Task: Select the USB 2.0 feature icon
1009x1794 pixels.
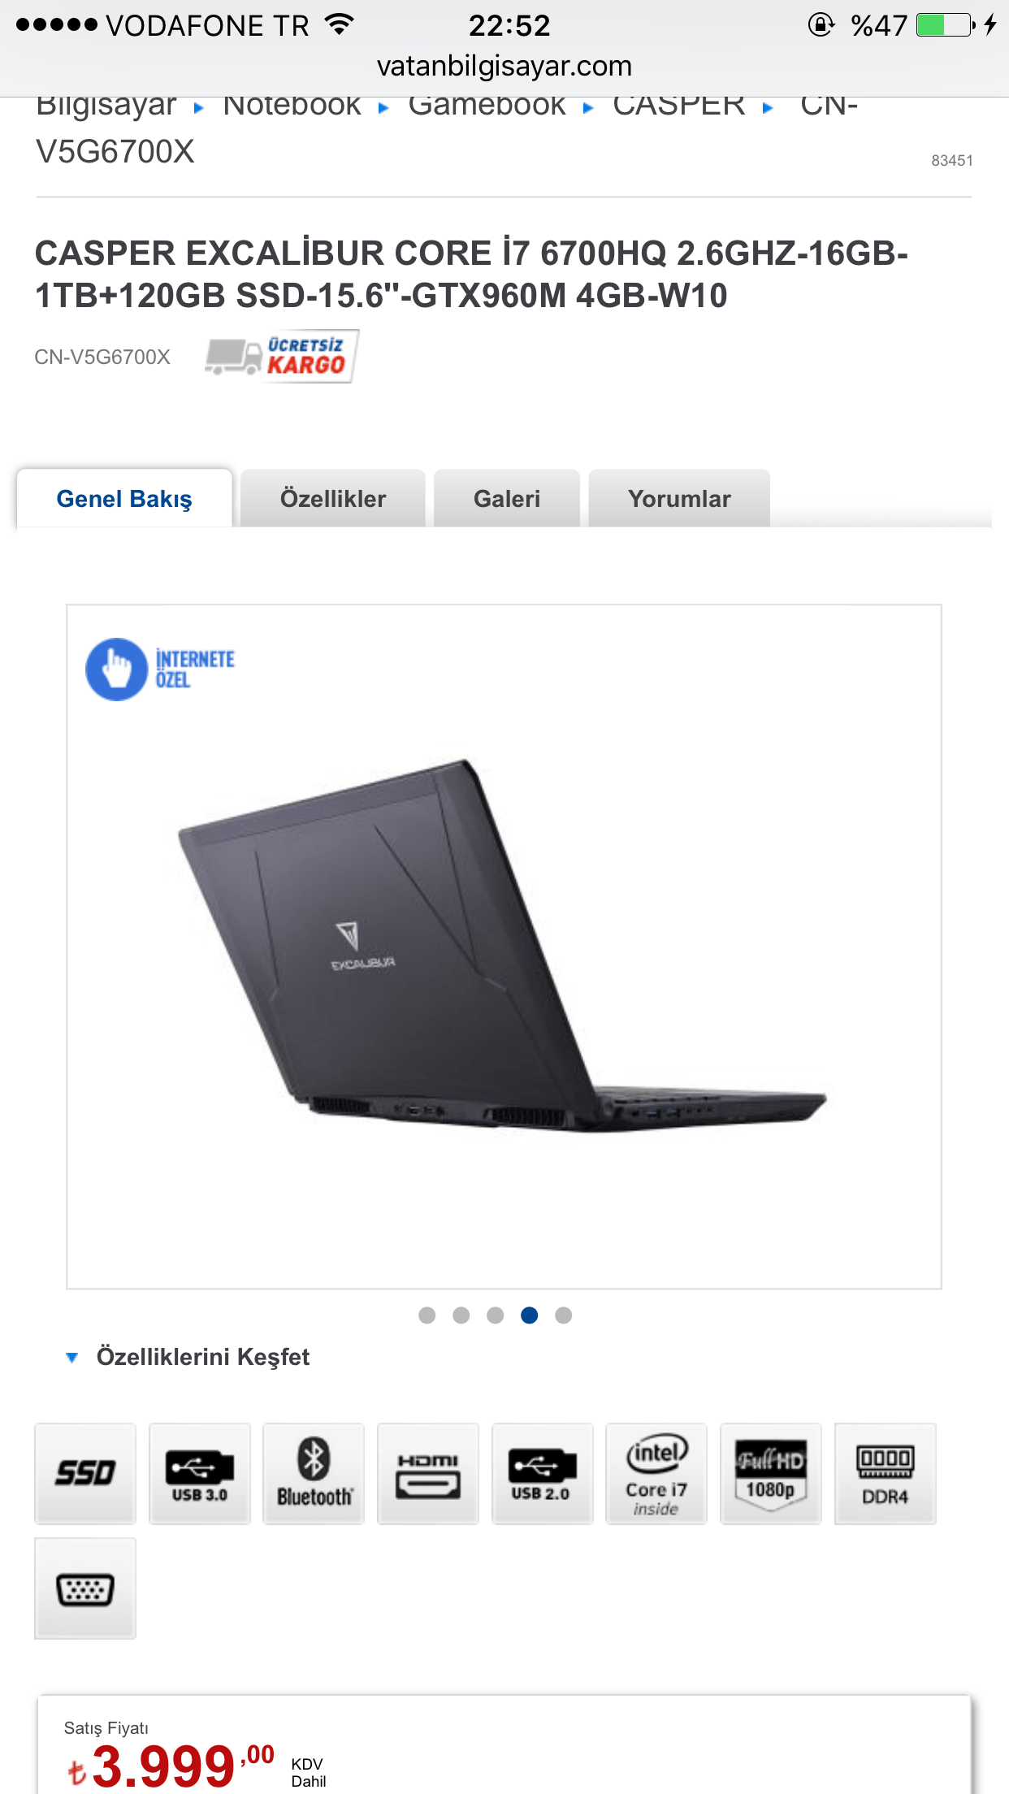Action: (543, 1473)
